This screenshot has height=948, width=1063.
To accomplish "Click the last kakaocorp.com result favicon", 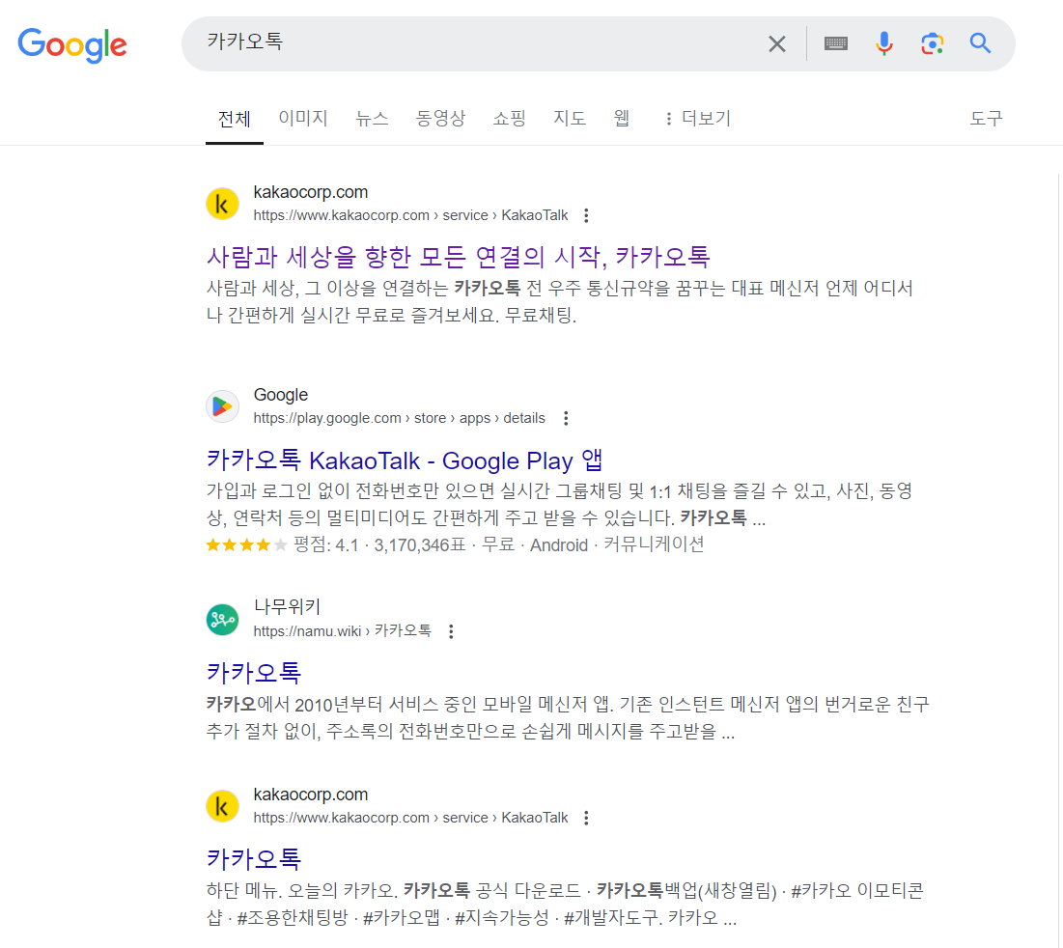I will (222, 806).
